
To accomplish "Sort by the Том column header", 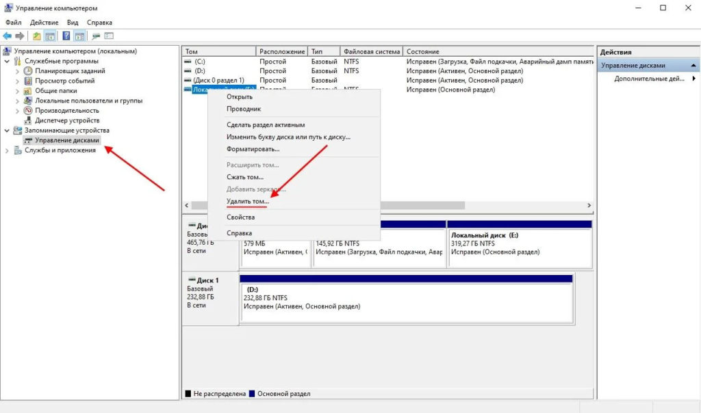I will (218, 51).
